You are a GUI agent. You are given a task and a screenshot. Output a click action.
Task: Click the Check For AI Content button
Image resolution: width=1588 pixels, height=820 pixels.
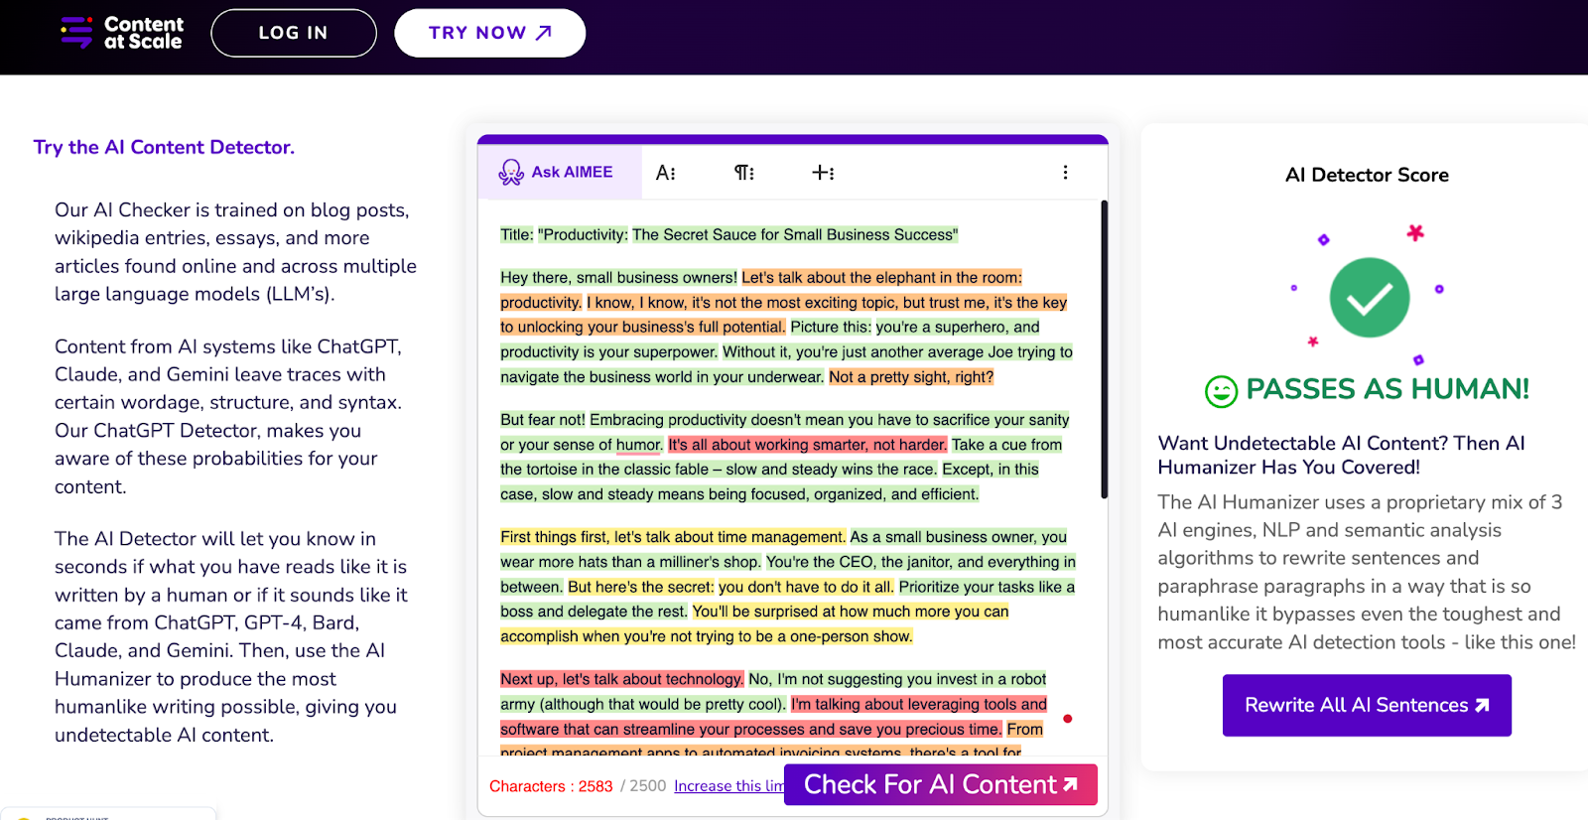click(x=940, y=784)
